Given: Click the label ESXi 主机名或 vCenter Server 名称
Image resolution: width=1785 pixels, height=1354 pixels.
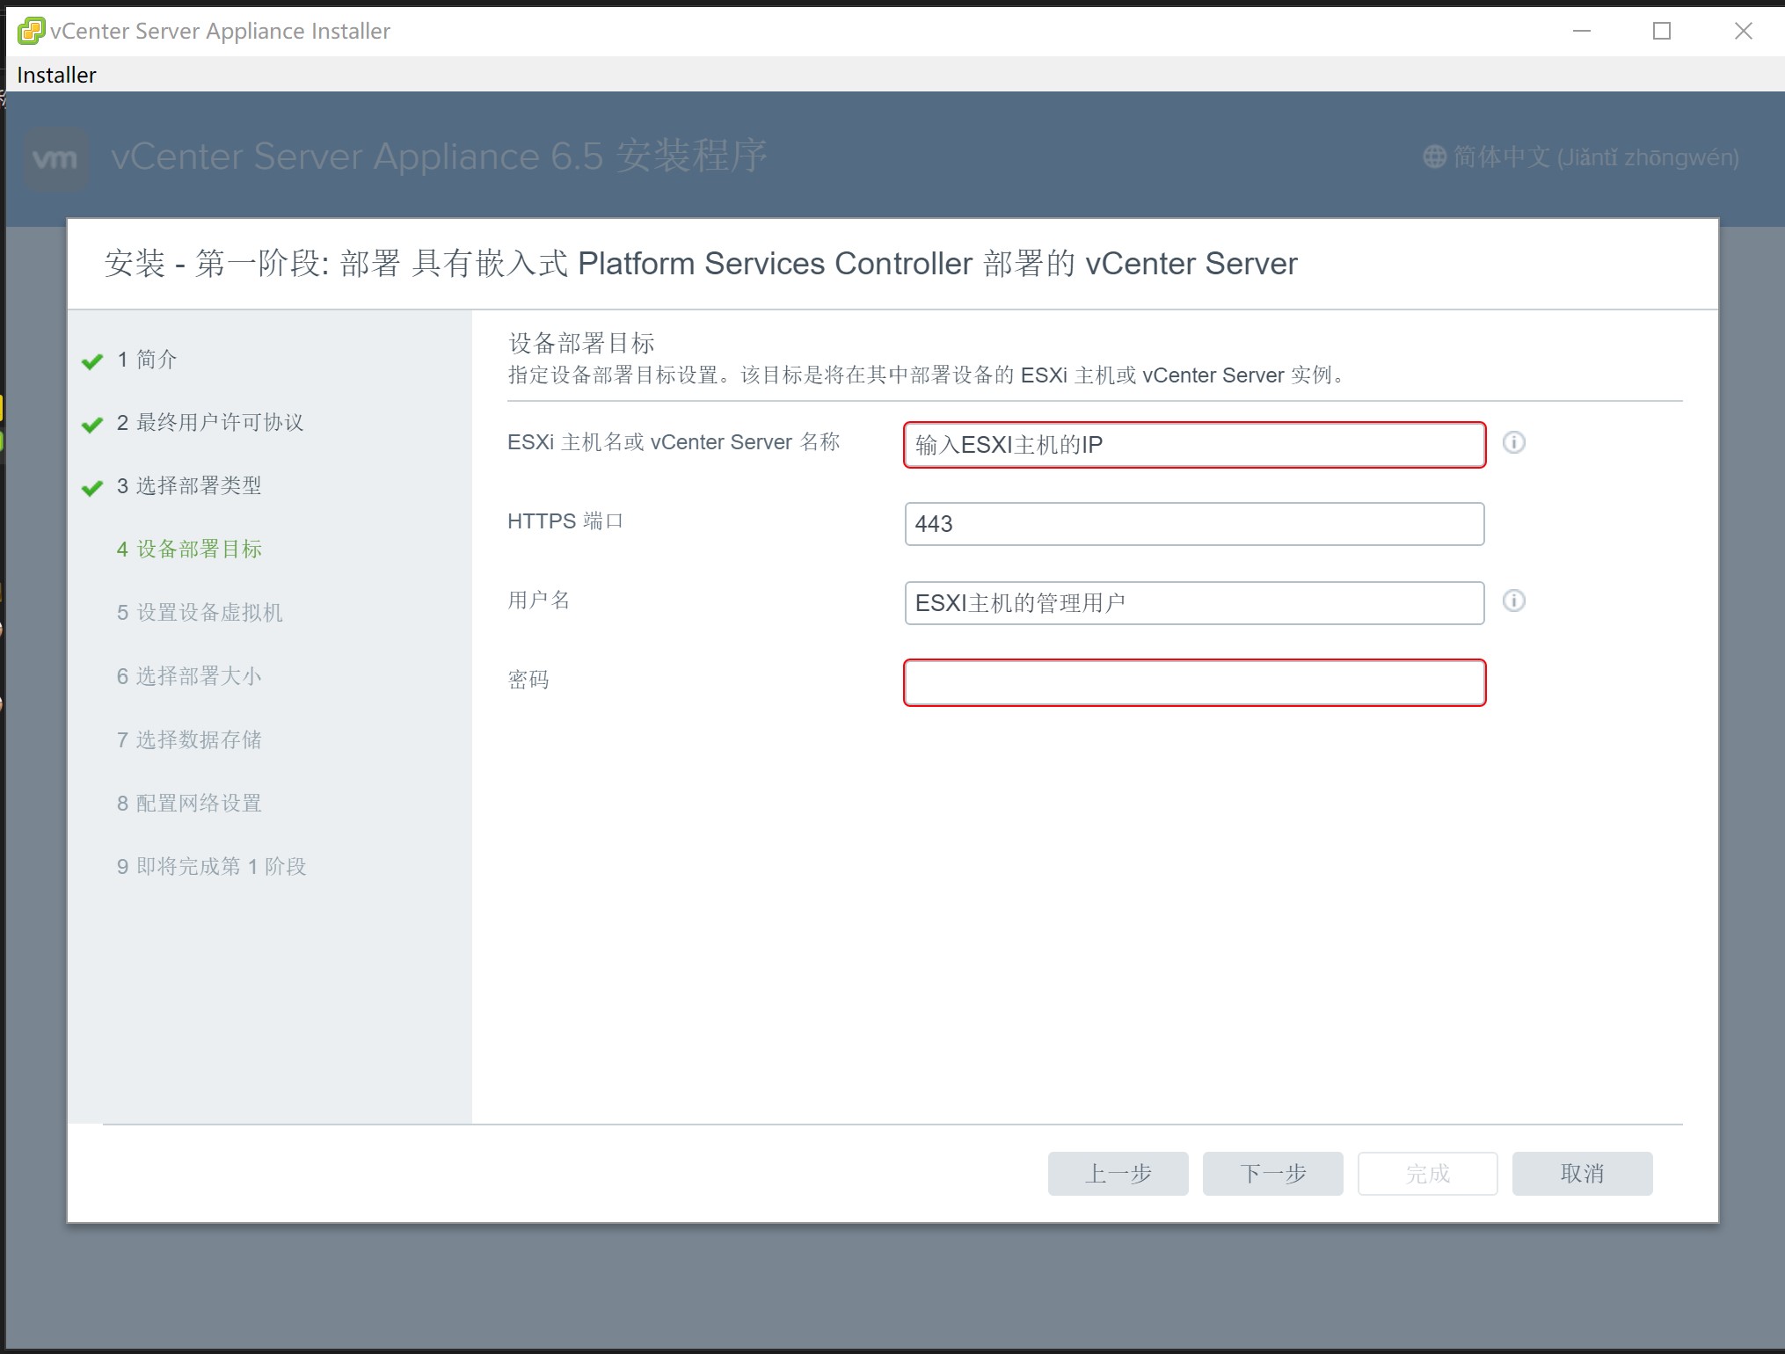Looking at the screenshot, I should click(x=674, y=441).
